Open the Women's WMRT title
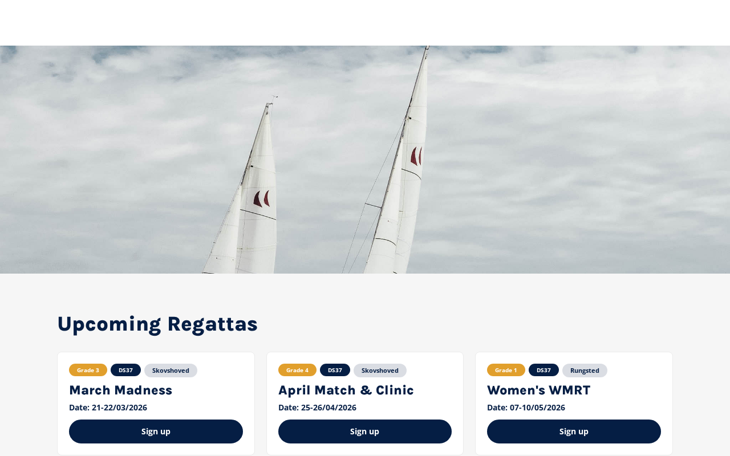Image resolution: width=730 pixels, height=456 pixels. coord(539,390)
